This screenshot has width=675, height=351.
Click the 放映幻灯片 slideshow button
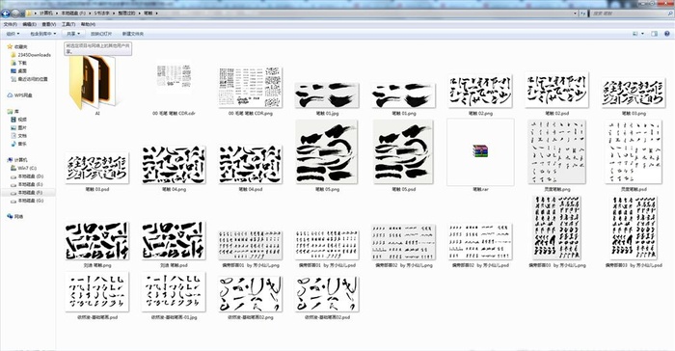coord(101,34)
